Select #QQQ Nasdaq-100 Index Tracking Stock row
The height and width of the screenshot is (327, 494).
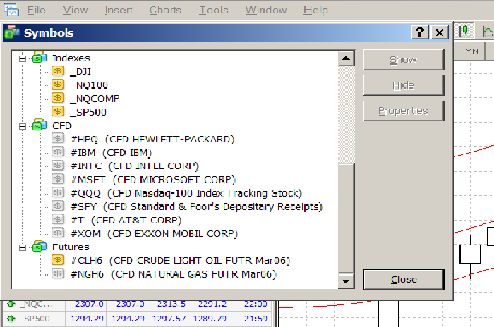(x=186, y=193)
